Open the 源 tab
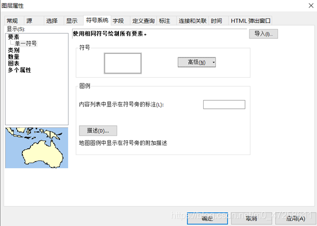317x226 pixels. [34, 21]
